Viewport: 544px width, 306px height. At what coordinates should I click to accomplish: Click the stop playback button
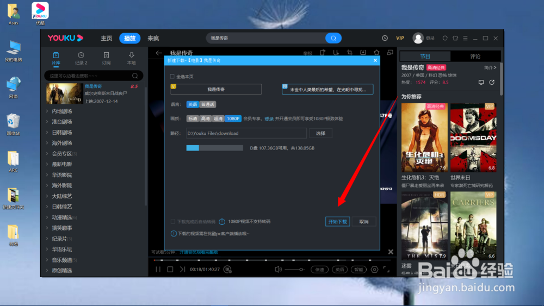tap(170, 269)
